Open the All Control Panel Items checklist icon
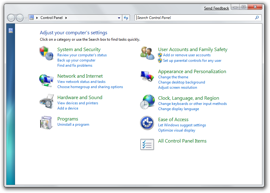The width and height of the screenshot is (270, 193). 147,144
